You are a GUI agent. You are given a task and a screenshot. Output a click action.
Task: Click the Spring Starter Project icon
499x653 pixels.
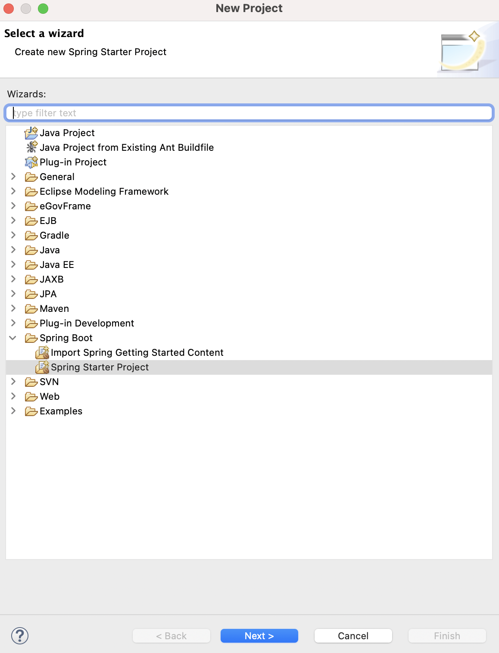[42, 367]
